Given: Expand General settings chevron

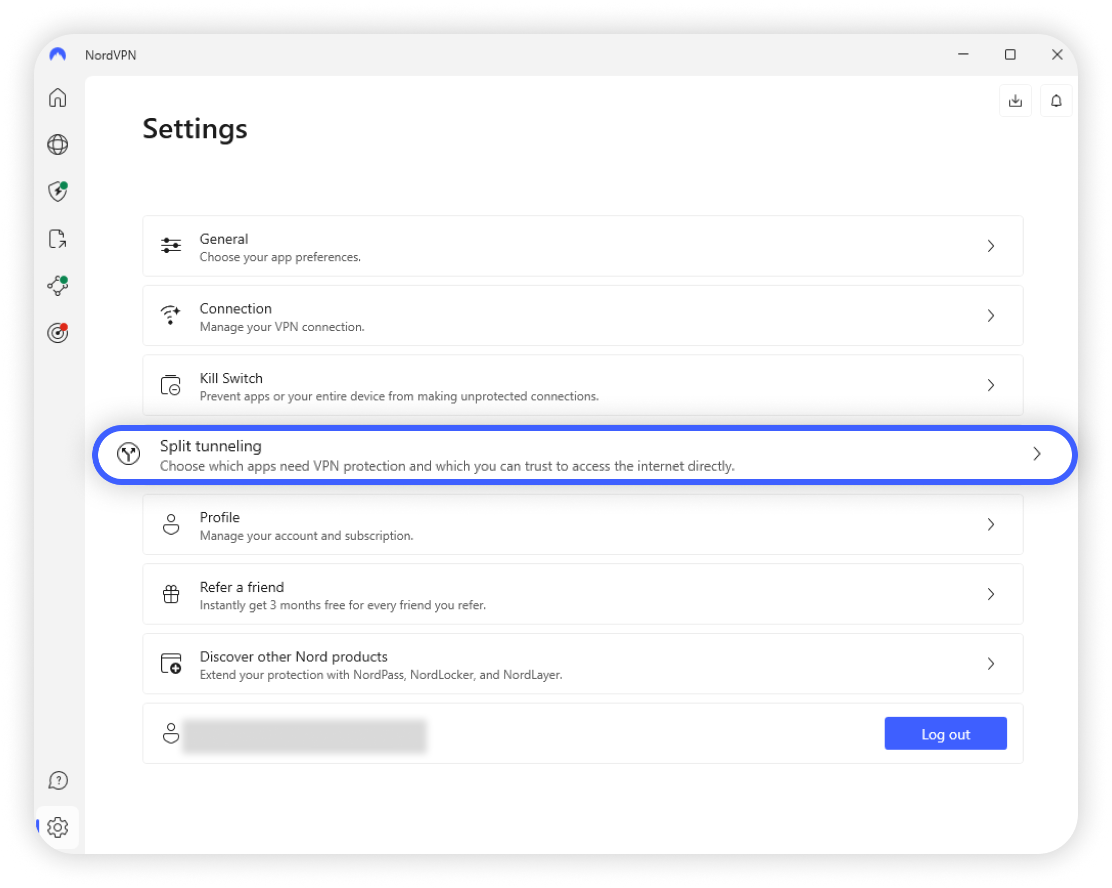Looking at the screenshot, I should (x=990, y=246).
